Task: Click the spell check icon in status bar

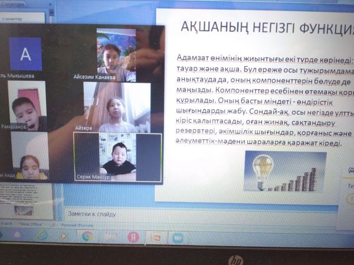Action: (x=51, y=225)
